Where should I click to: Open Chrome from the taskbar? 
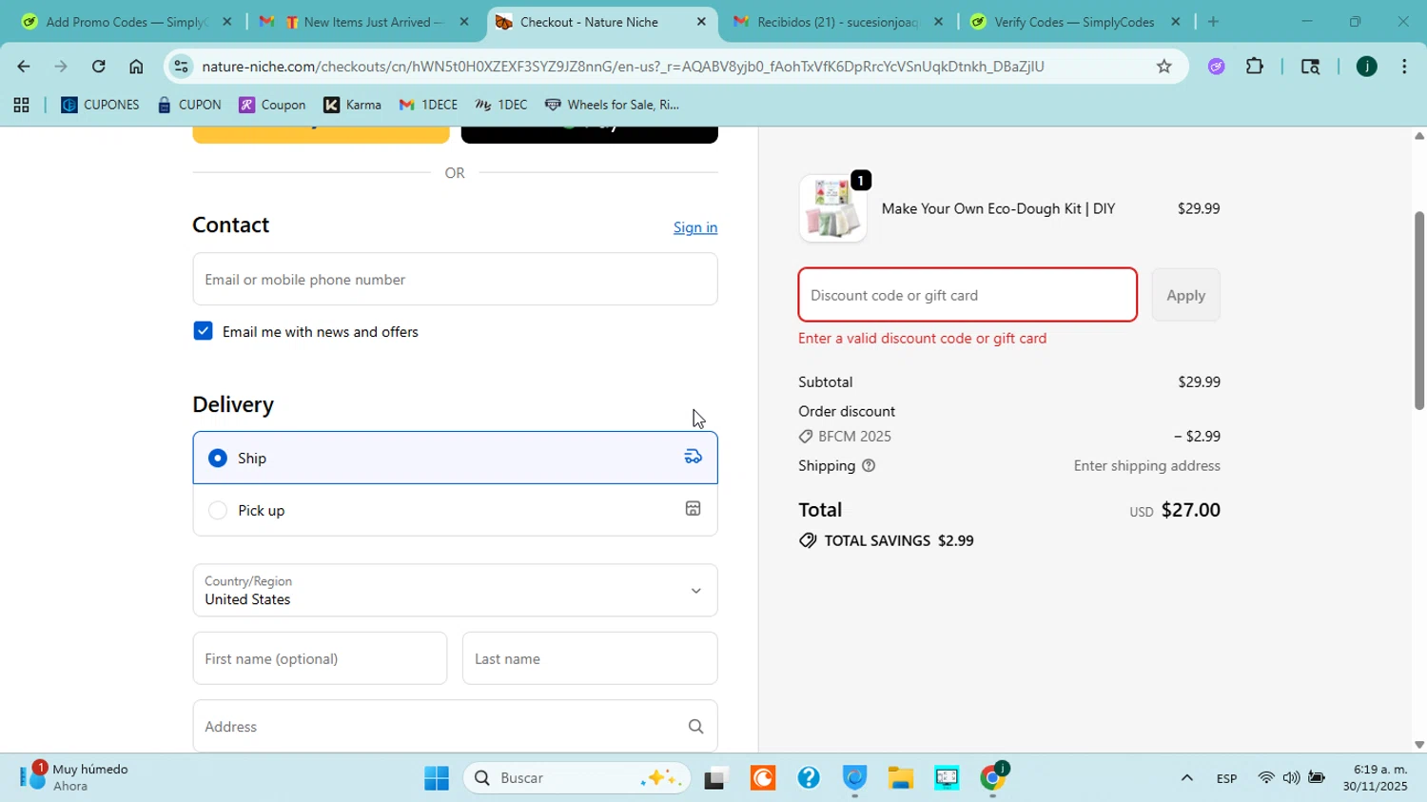click(992, 778)
